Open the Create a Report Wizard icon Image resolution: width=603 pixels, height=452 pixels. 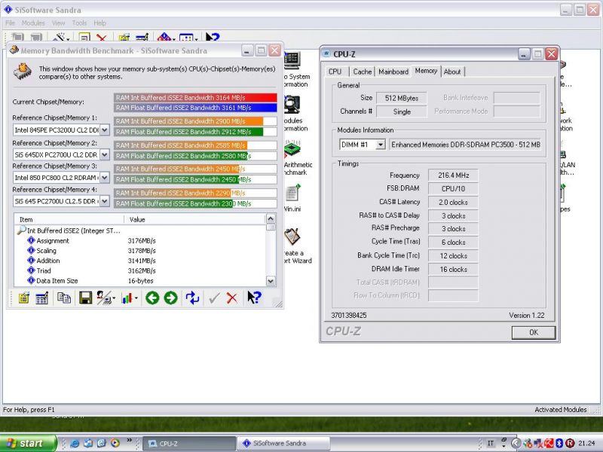[x=292, y=237]
